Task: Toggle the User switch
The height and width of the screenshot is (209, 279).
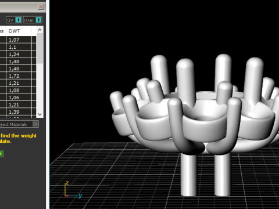Action: pyautogui.click(x=33, y=20)
